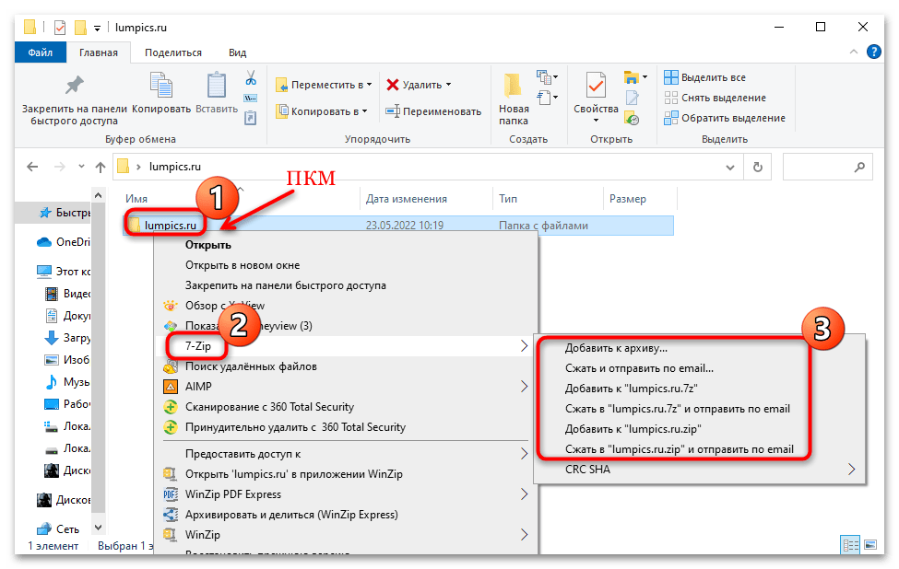This screenshot has width=899, height=569.
Task: Select 'Добавить к архиву...' in 7-Zip submenu
Action: [616, 348]
